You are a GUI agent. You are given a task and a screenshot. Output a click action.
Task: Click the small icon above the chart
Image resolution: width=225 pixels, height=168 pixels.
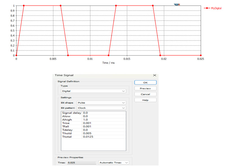coord(177,4)
